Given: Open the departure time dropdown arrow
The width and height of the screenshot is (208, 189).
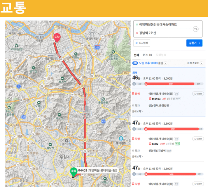Looking at the screenshot, I should [165, 63].
